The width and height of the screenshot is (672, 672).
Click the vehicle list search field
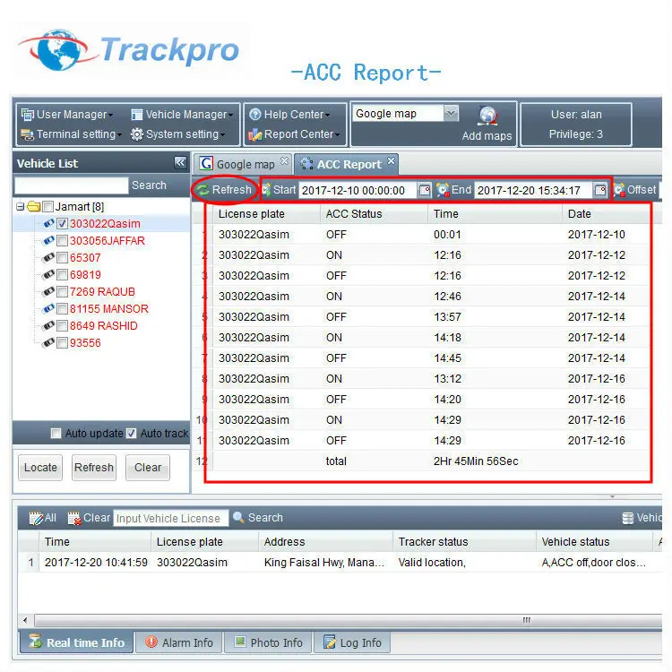(x=72, y=185)
